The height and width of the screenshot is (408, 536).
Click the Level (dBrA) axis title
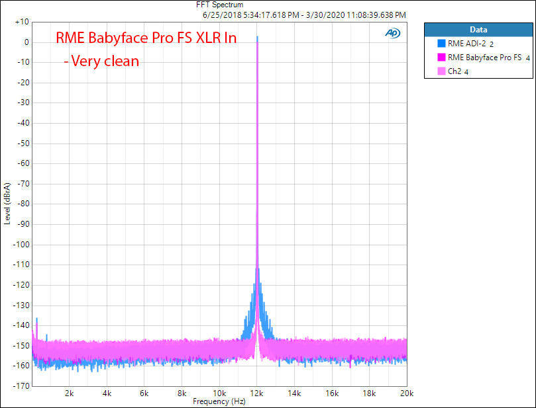(x=7, y=204)
